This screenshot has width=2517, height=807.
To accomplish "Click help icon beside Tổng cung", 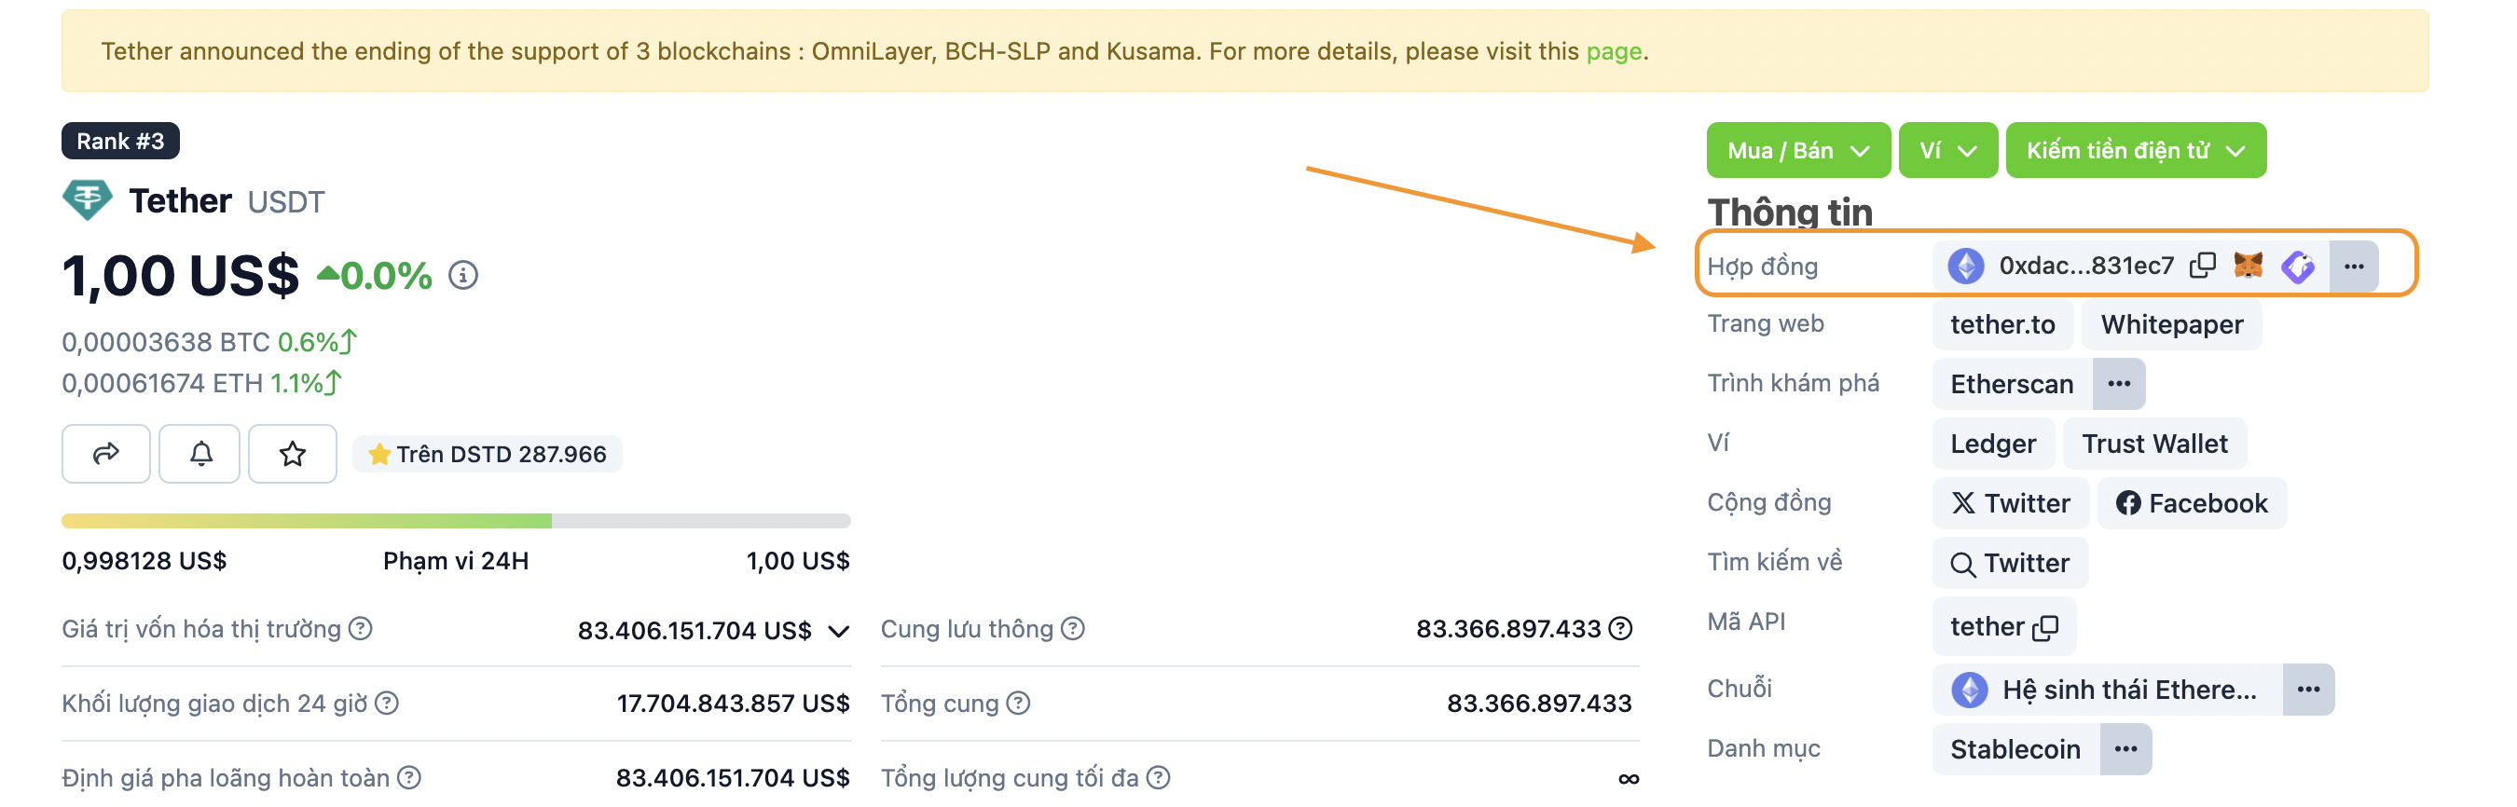I will tap(1018, 704).
